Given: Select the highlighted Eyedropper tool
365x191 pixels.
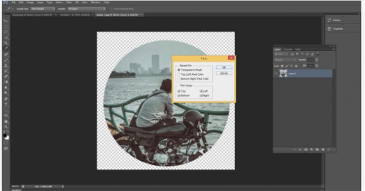Looking at the screenshot, I should coord(6,49).
